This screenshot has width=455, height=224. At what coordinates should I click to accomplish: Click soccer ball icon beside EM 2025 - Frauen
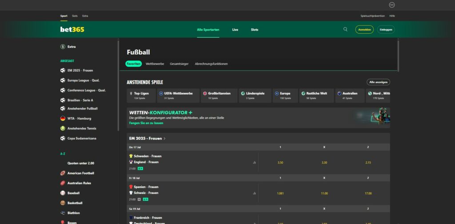(x=63, y=71)
